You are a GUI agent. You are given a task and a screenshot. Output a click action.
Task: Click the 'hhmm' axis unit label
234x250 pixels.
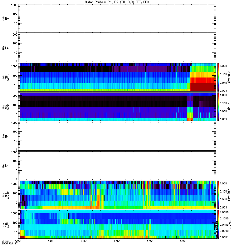tap(5, 241)
